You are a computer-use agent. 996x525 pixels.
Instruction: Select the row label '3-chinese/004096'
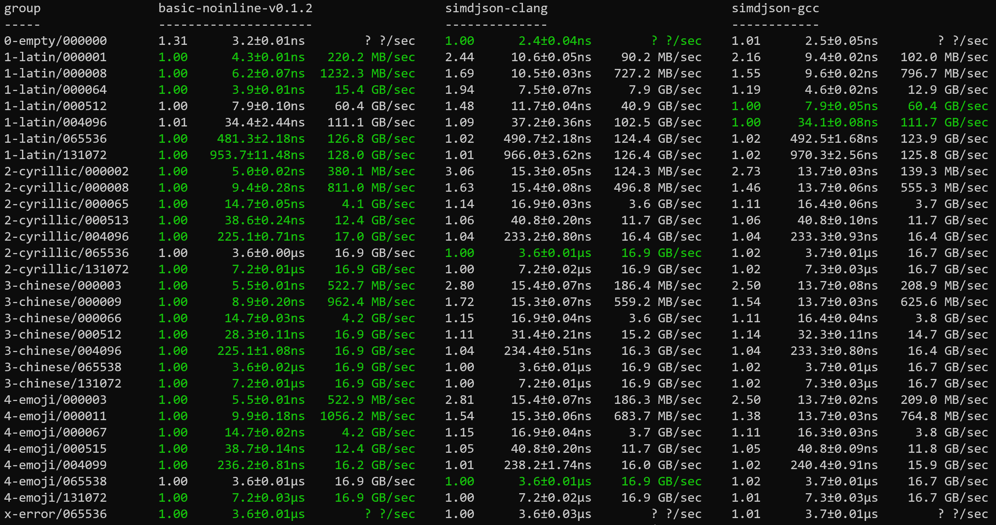pos(63,351)
